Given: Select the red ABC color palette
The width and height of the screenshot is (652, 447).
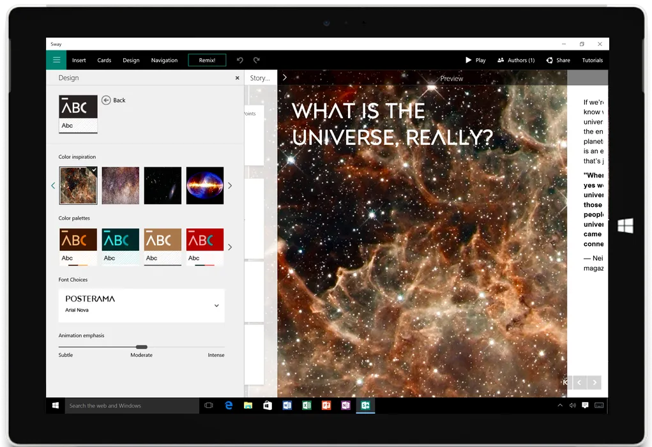Looking at the screenshot, I should pyautogui.click(x=204, y=246).
